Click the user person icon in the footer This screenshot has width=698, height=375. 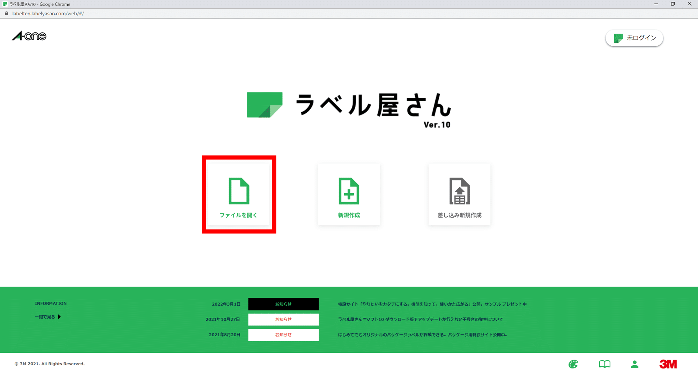635,364
